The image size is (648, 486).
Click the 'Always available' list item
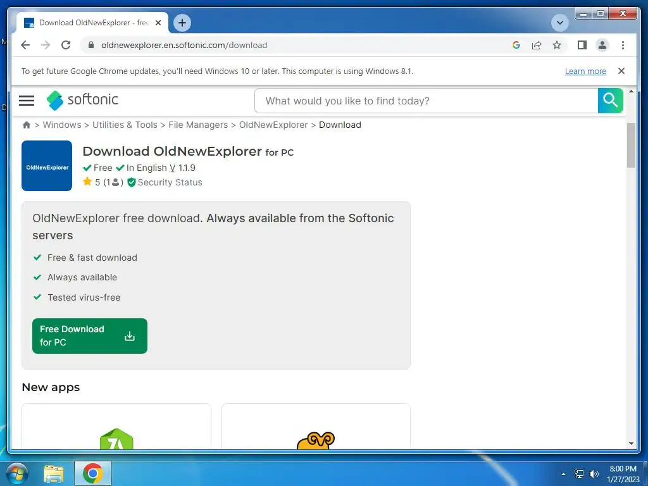82,277
